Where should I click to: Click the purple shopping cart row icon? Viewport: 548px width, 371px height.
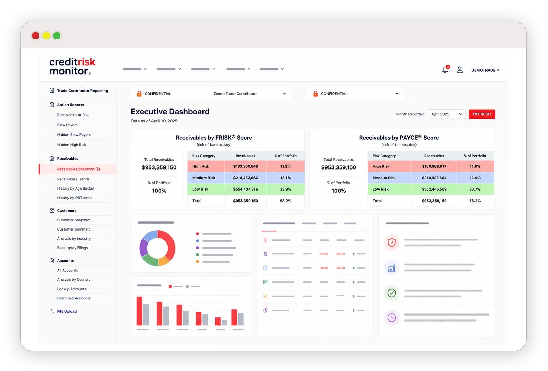click(265, 254)
